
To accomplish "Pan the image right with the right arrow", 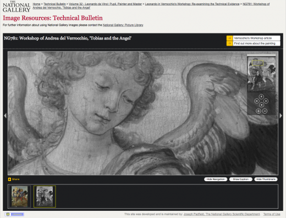I will tap(266, 101).
